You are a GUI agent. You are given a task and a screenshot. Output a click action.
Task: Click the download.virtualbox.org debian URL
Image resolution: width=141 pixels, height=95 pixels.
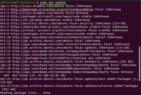coord(52,9)
